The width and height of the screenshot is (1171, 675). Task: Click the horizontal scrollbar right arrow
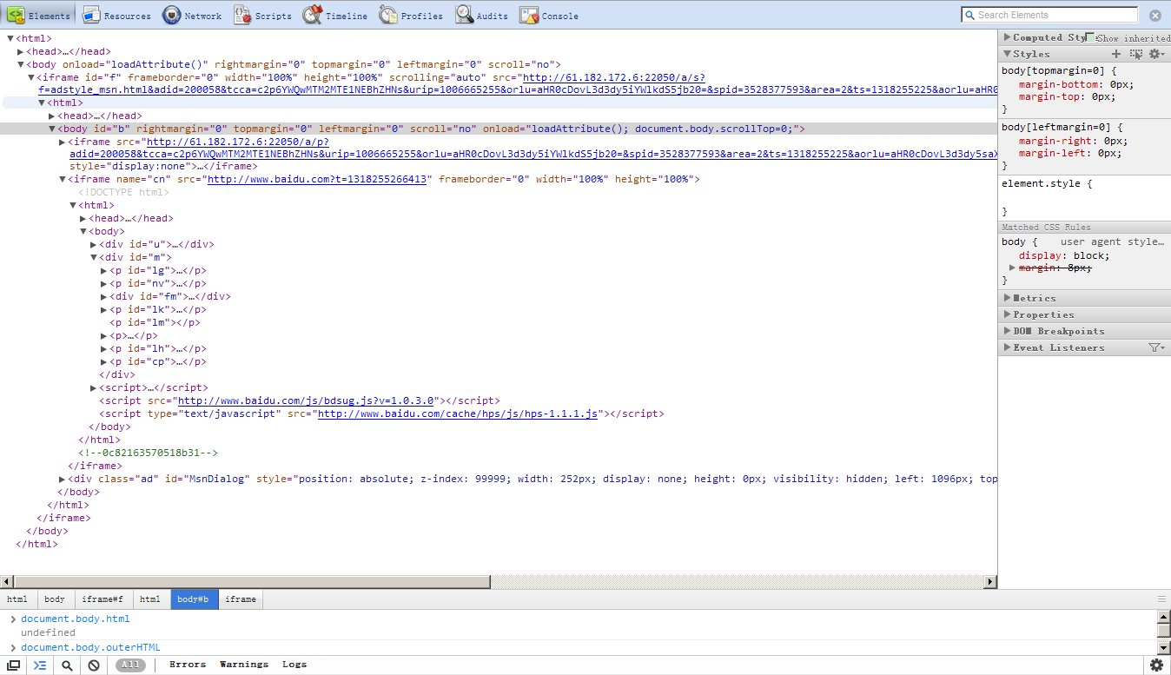coord(990,581)
